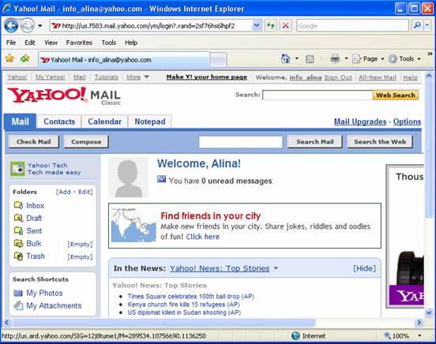436x344 pixels.
Task: Click inside the mail search text field
Action: (241, 142)
